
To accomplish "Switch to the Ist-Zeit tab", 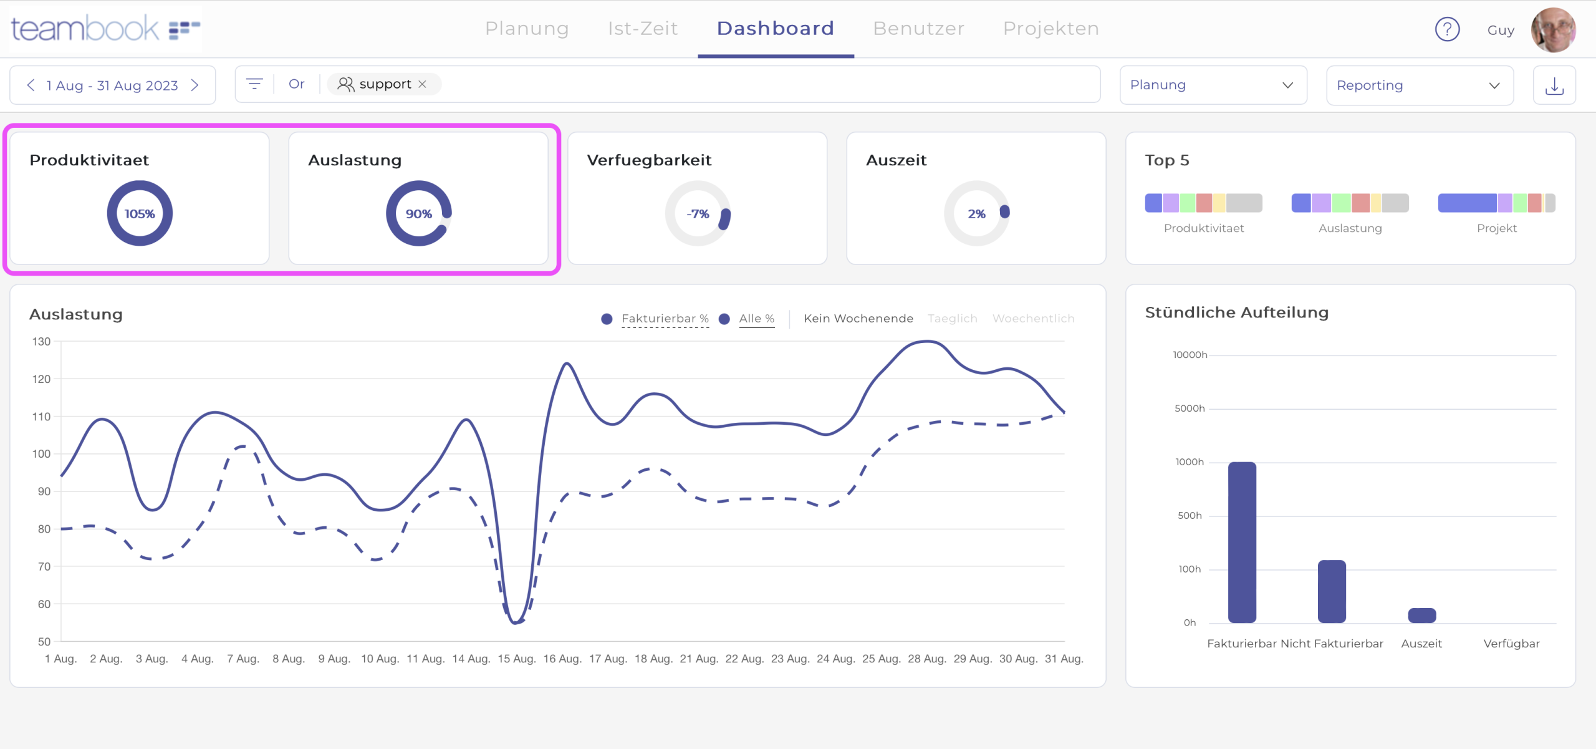I will point(642,28).
